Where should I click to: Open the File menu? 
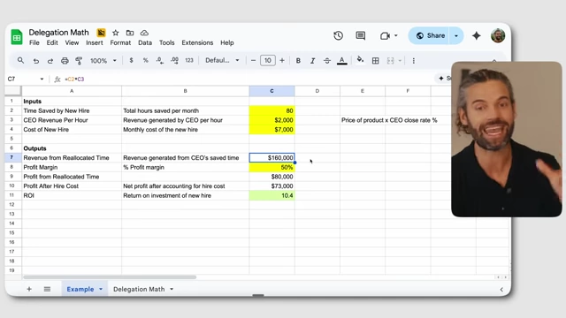34,42
